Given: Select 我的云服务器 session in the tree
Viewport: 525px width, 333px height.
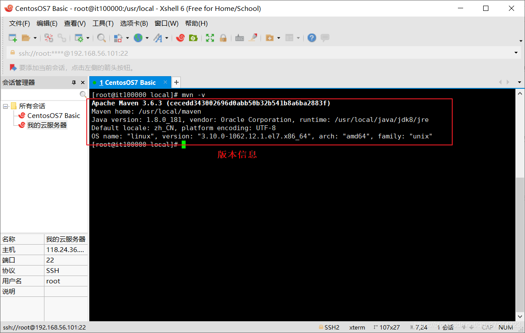Looking at the screenshot, I should (47, 125).
